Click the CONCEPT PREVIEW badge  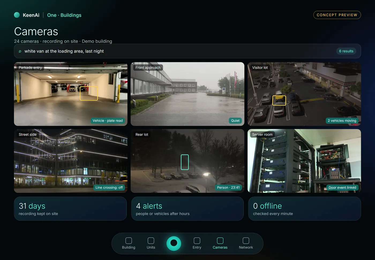click(337, 15)
